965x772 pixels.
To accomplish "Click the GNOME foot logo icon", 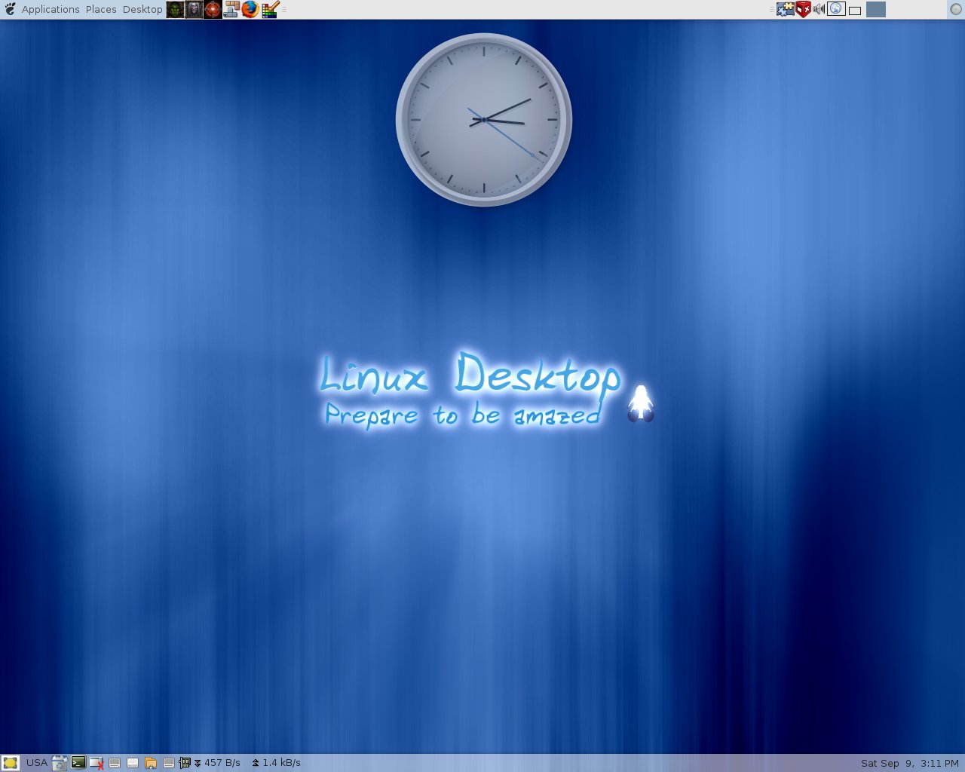I will (11, 9).
